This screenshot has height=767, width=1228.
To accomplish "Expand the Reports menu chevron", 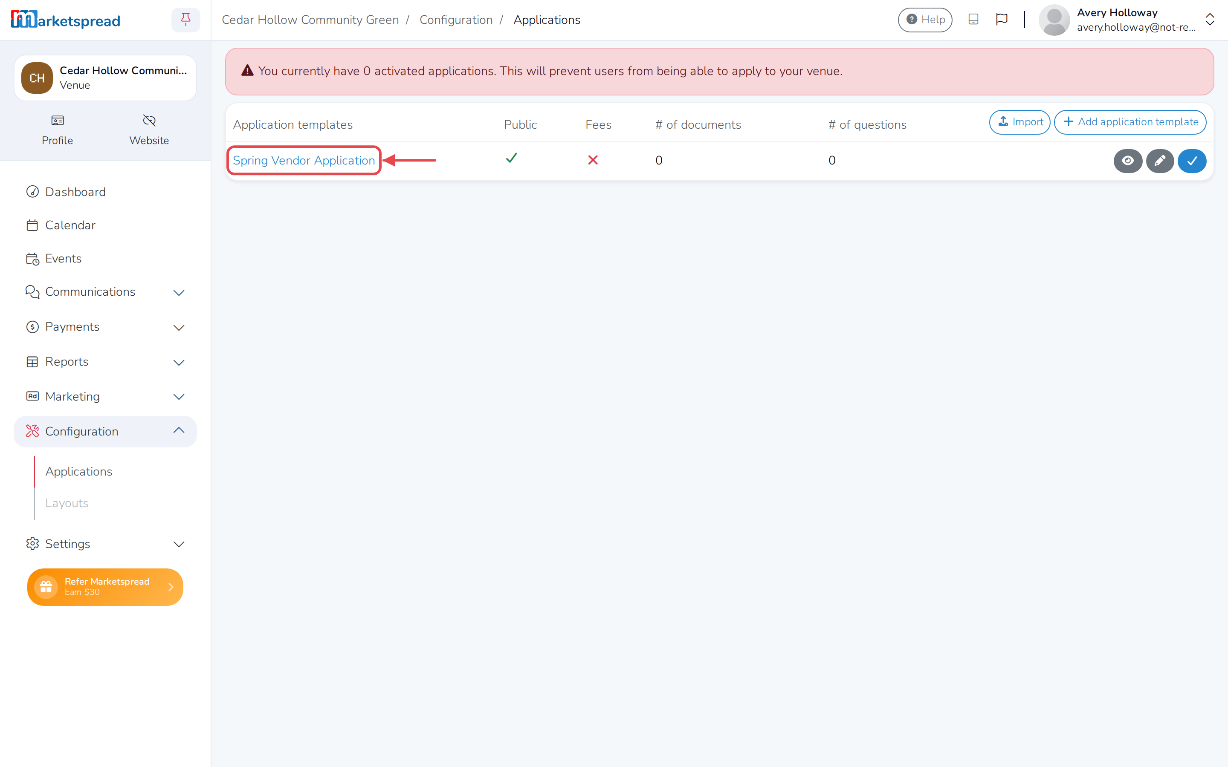I will (x=179, y=362).
